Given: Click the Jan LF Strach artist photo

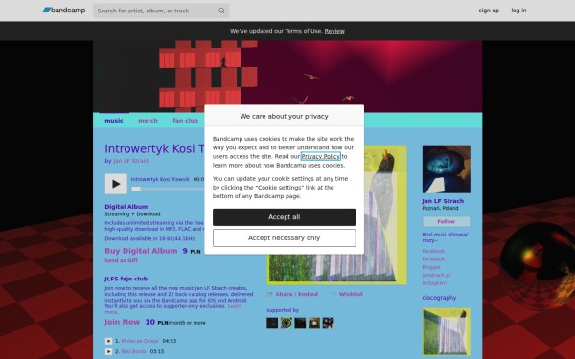Looking at the screenshot, I should point(447,169).
